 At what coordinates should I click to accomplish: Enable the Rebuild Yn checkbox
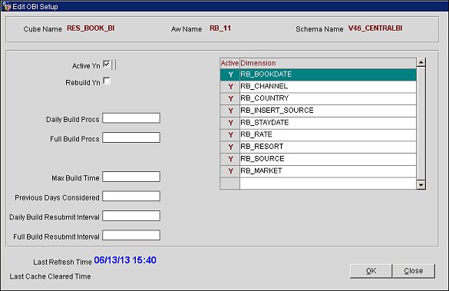click(x=107, y=81)
